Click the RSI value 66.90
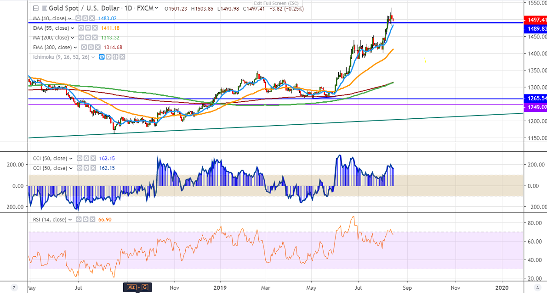This screenshot has height=293, width=547. (105, 220)
